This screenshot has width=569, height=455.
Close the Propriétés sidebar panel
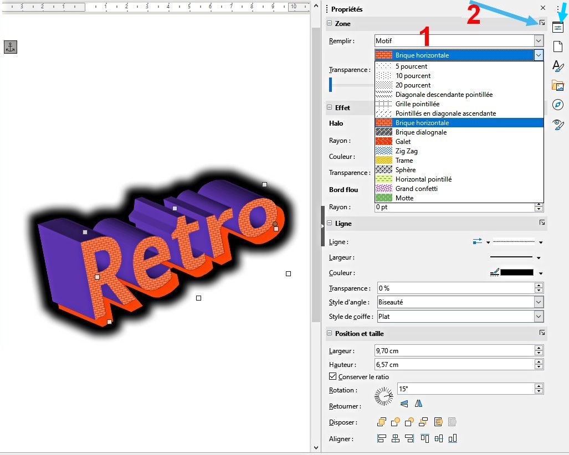point(543,8)
